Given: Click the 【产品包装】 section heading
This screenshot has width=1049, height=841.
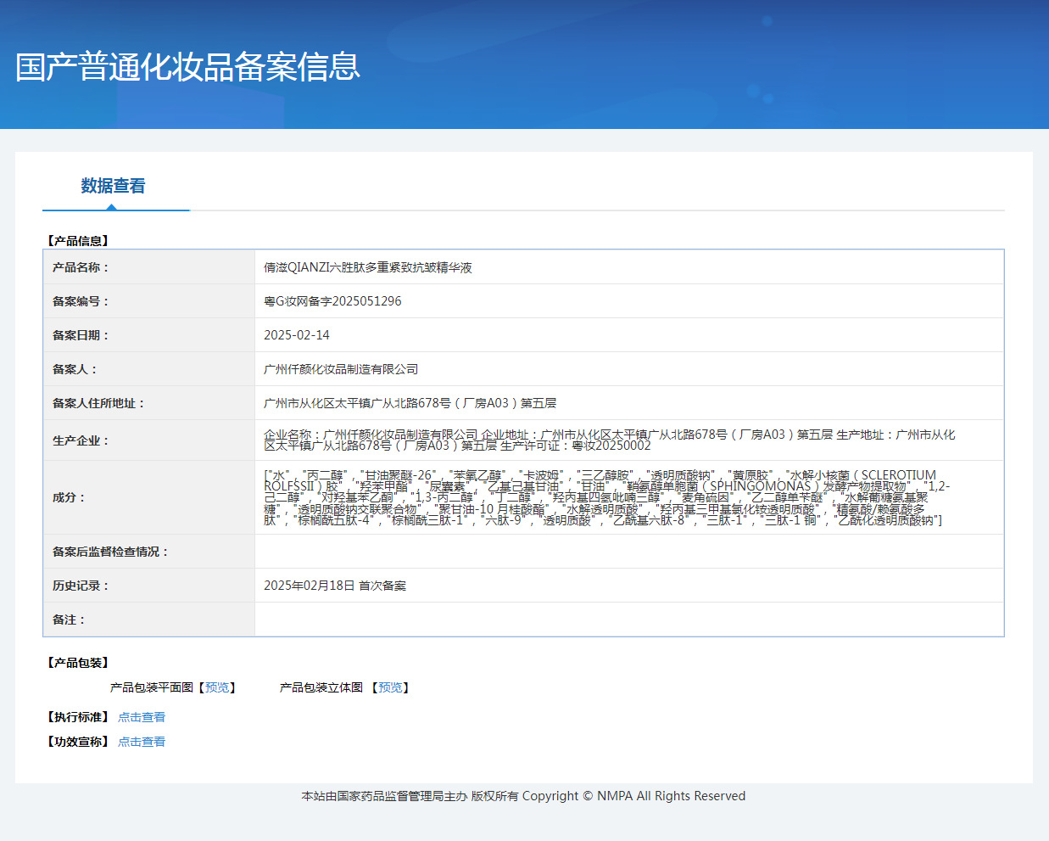Looking at the screenshot, I should (x=78, y=663).
